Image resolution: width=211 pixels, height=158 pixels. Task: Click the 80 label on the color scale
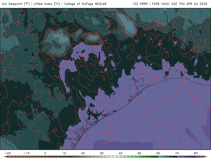tap(196, 153)
